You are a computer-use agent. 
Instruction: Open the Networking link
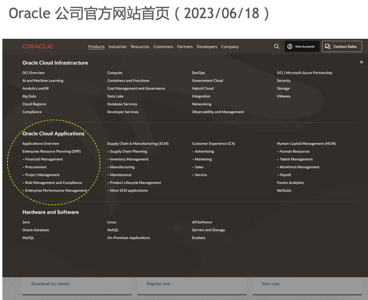pyautogui.click(x=202, y=104)
